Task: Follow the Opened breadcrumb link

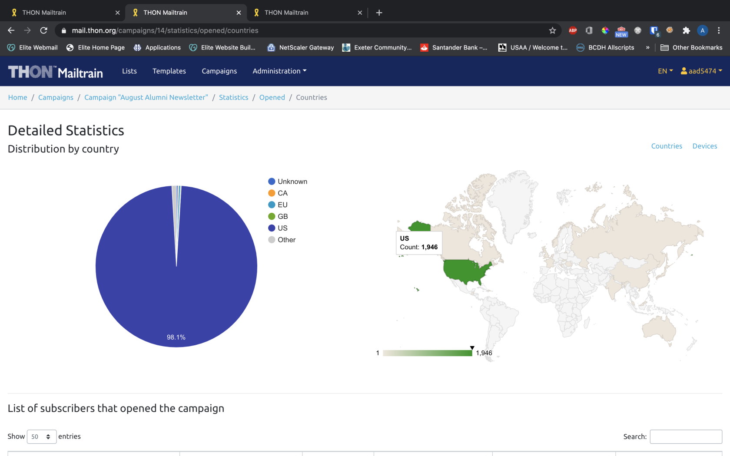Action: 272,97
